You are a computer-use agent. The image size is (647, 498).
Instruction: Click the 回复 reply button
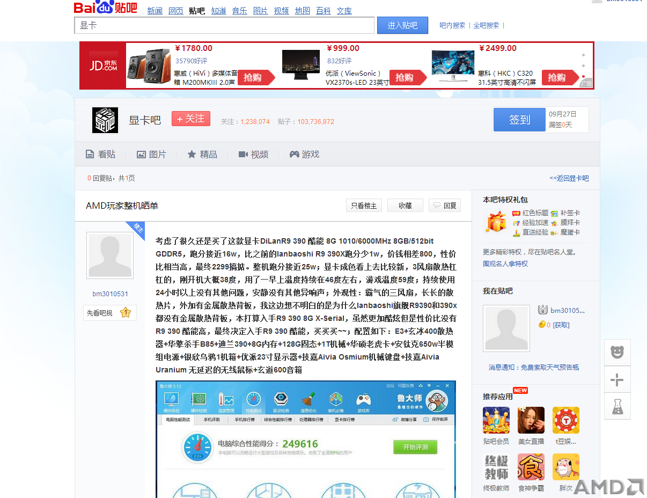[x=445, y=206]
